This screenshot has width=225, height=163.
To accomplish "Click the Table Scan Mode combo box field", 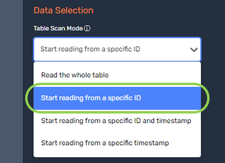I will (x=117, y=49).
